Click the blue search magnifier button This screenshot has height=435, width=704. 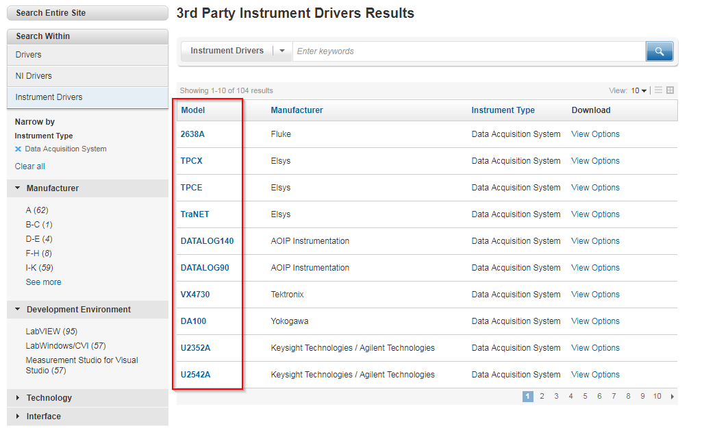point(659,51)
